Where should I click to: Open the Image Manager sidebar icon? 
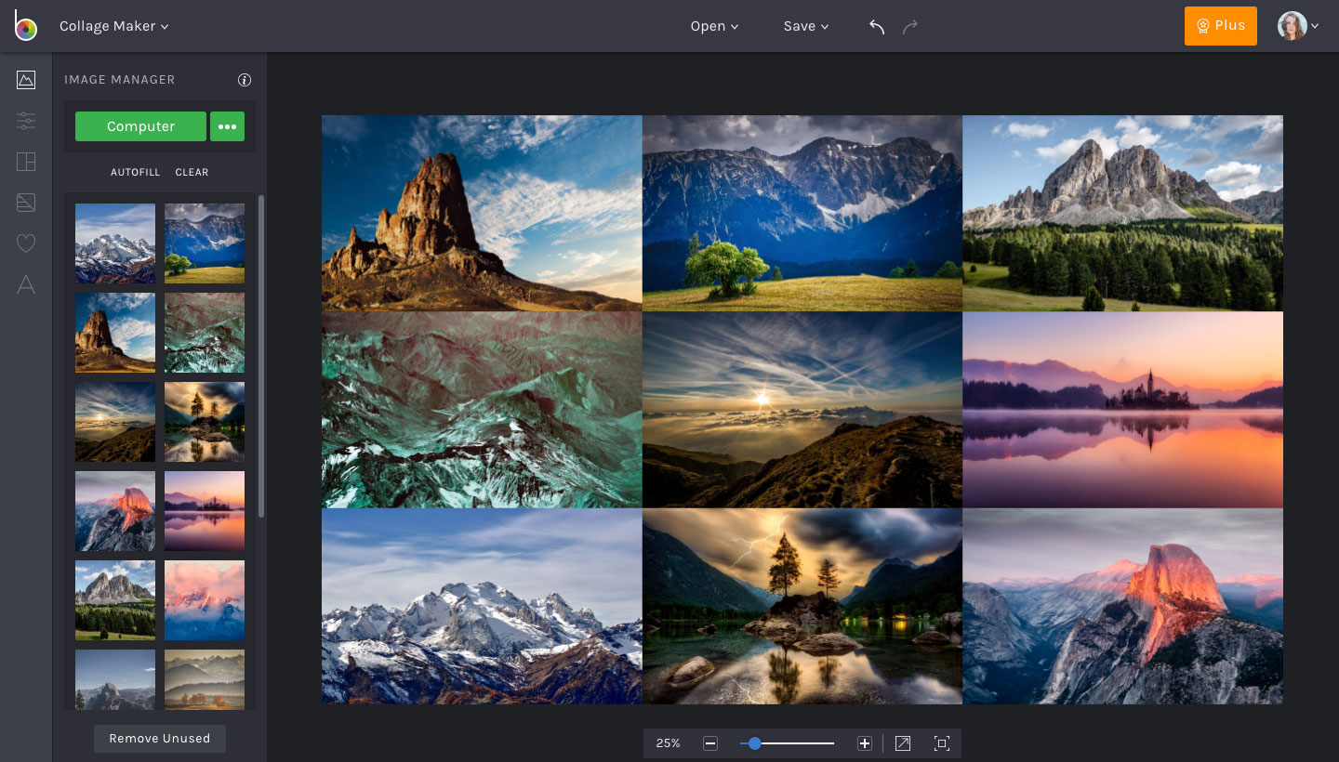pyautogui.click(x=26, y=80)
